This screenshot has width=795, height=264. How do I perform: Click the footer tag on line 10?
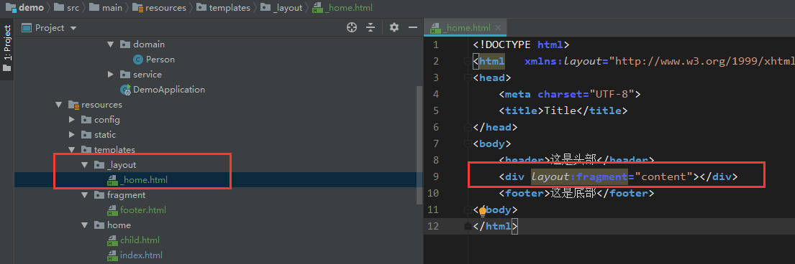pos(577,193)
